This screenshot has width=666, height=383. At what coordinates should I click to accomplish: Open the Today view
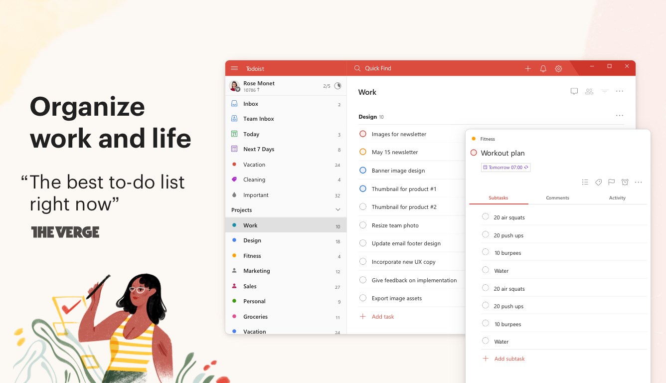pos(286,134)
